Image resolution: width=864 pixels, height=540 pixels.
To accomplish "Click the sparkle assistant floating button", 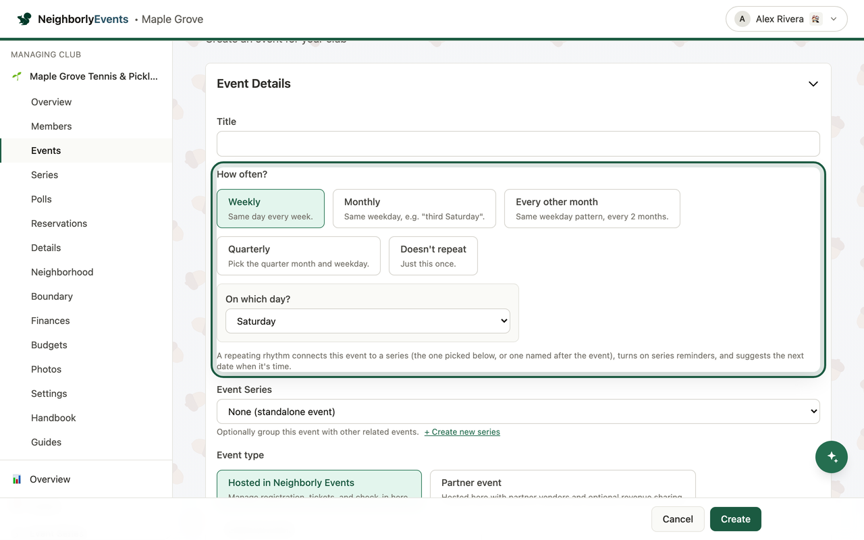I will point(832,457).
